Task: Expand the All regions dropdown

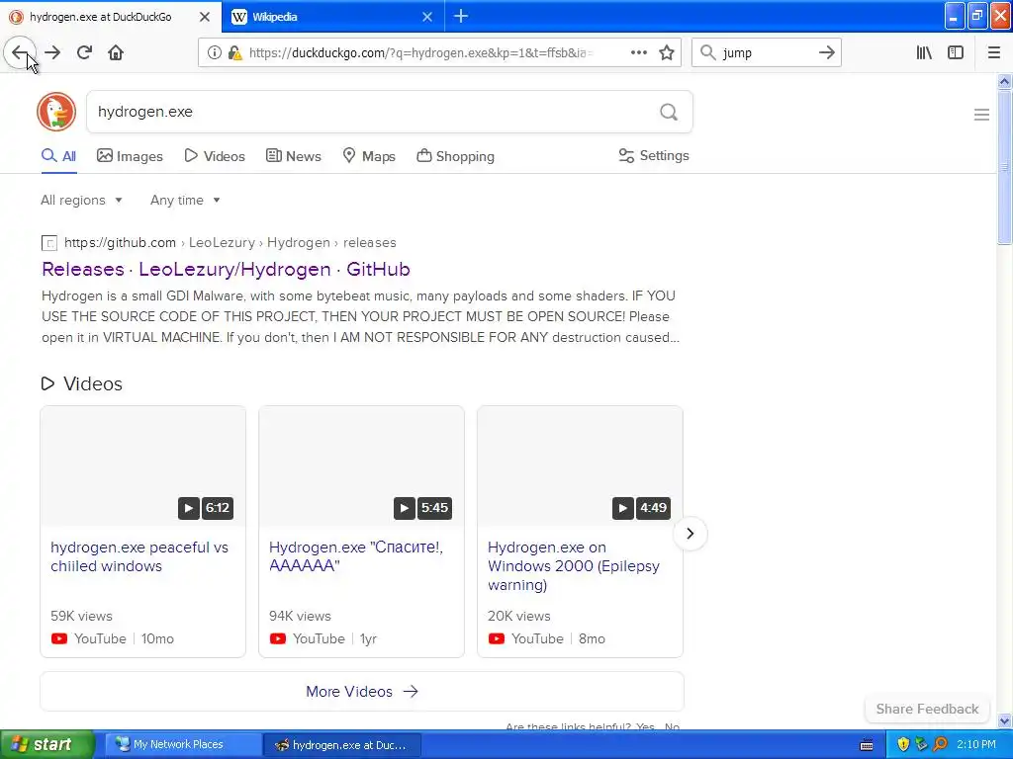Action: tap(81, 200)
